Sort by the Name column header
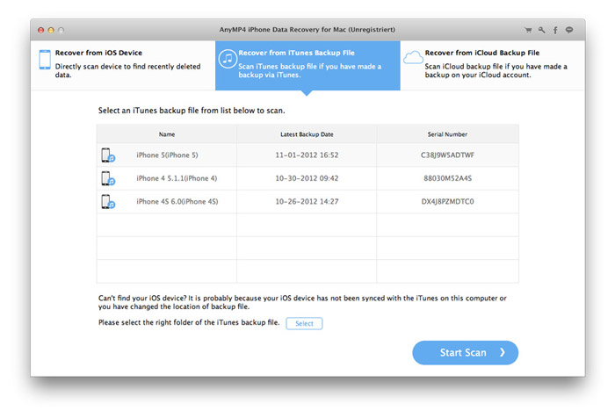This screenshot has height=418, width=615. click(167, 134)
